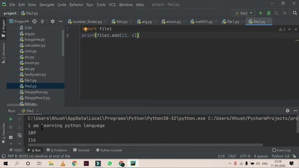Click the Project tree horizontal scrollbar

(x=22, y=105)
